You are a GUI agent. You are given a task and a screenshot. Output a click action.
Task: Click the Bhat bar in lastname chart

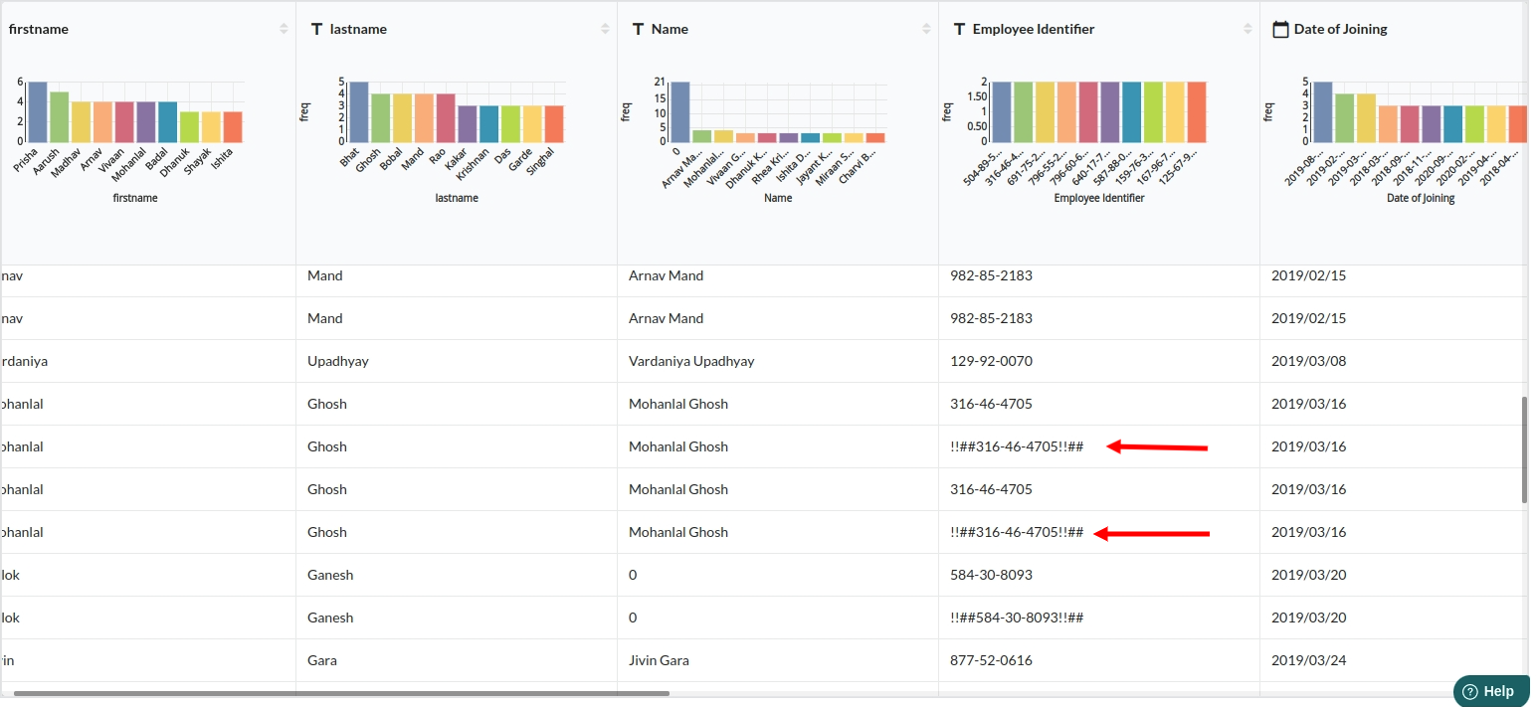coord(359,111)
